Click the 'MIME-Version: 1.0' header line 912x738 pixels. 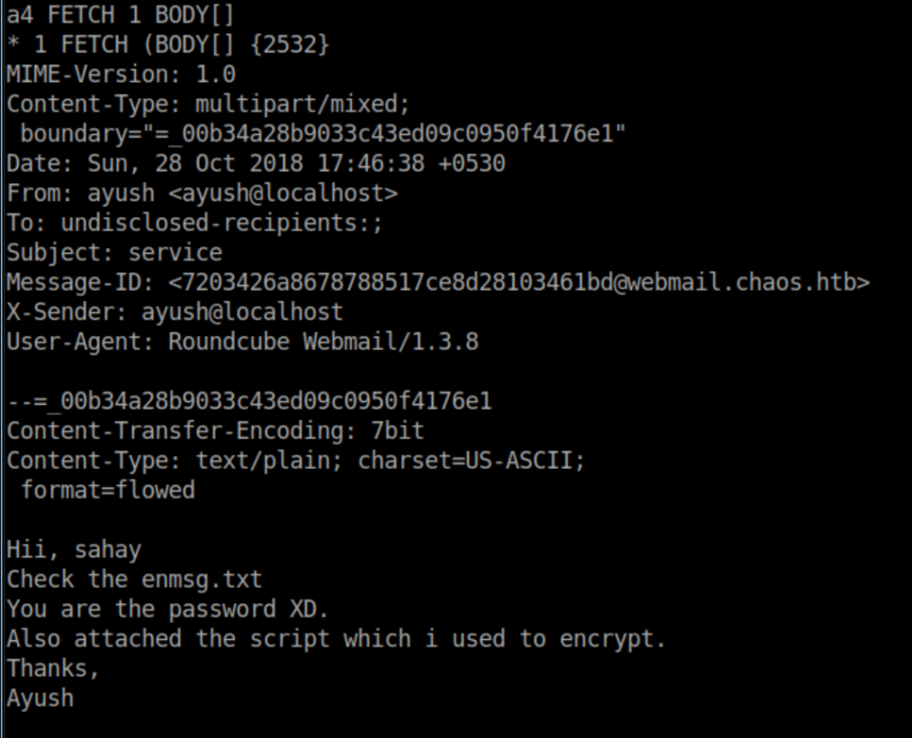pyautogui.click(x=121, y=74)
